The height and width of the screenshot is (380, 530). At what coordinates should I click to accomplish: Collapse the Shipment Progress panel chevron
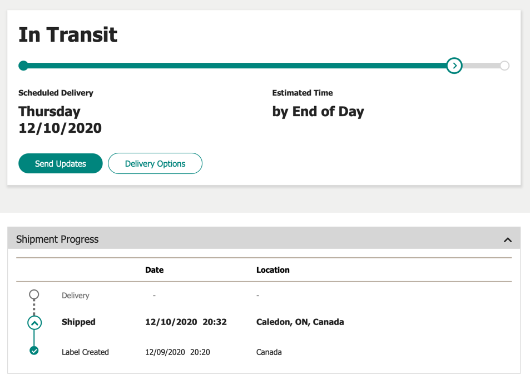(507, 240)
